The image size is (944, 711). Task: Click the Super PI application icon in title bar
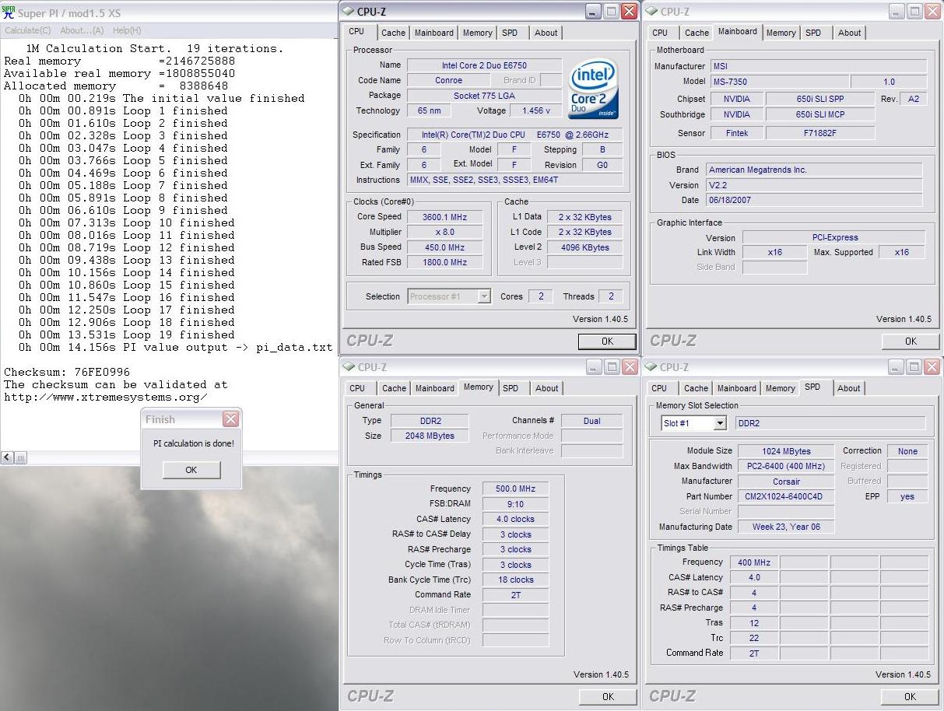(x=9, y=12)
